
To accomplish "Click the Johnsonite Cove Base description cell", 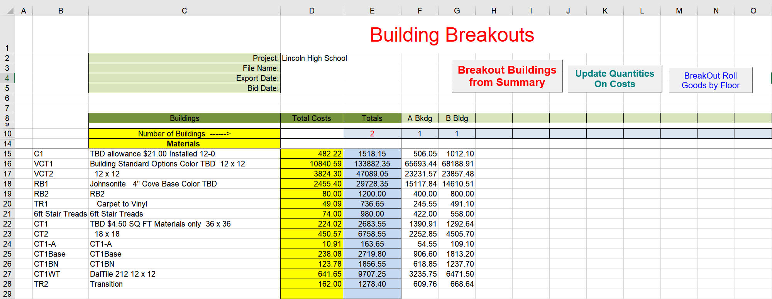I will tap(184, 184).
